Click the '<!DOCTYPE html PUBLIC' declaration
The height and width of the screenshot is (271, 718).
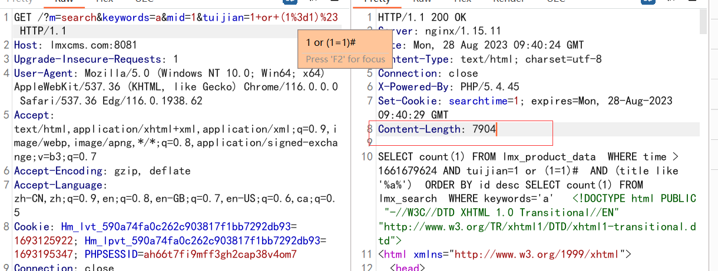(634, 199)
